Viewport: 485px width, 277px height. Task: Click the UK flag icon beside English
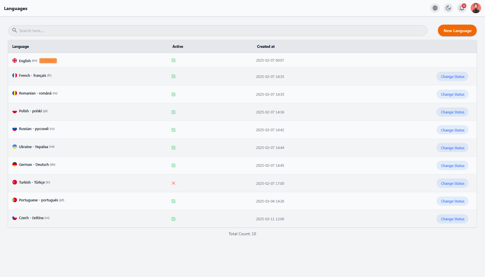tap(15, 60)
